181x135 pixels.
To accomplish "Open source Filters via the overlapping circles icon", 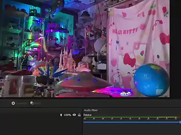I will [32, 103].
